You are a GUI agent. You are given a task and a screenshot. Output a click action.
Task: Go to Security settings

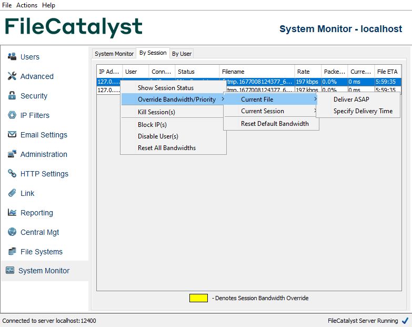coord(34,96)
